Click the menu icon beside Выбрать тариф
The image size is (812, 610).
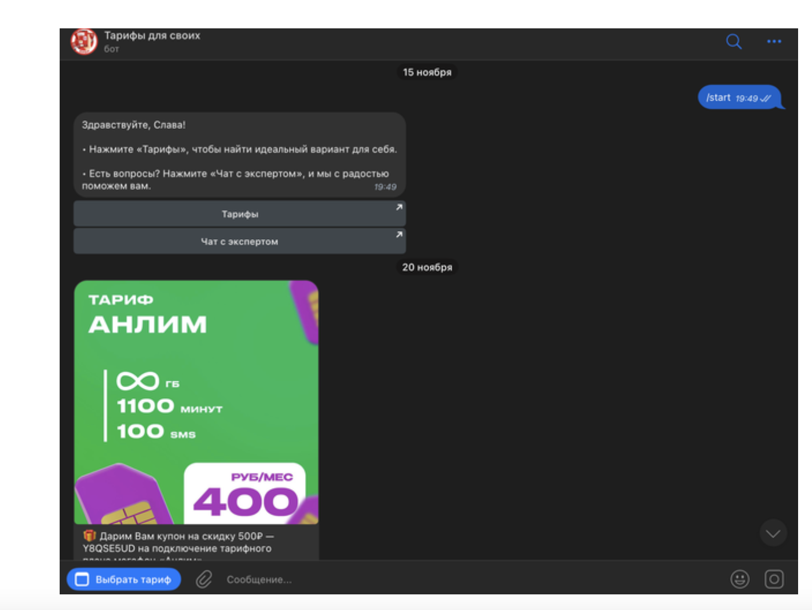point(81,579)
